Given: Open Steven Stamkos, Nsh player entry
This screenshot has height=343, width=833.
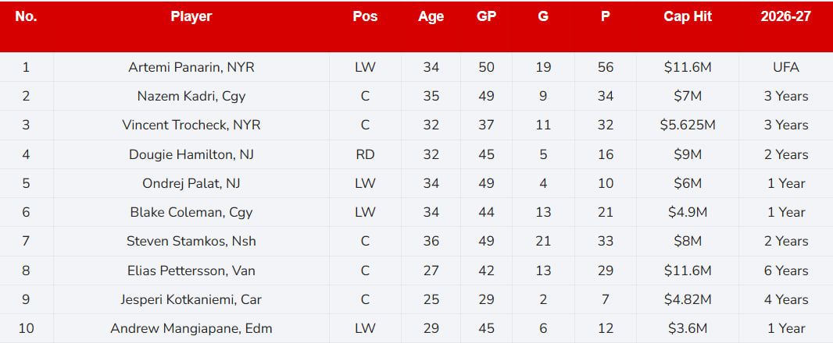Looking at the screenshot, I should pyautogui.click(x=191, y=241).
